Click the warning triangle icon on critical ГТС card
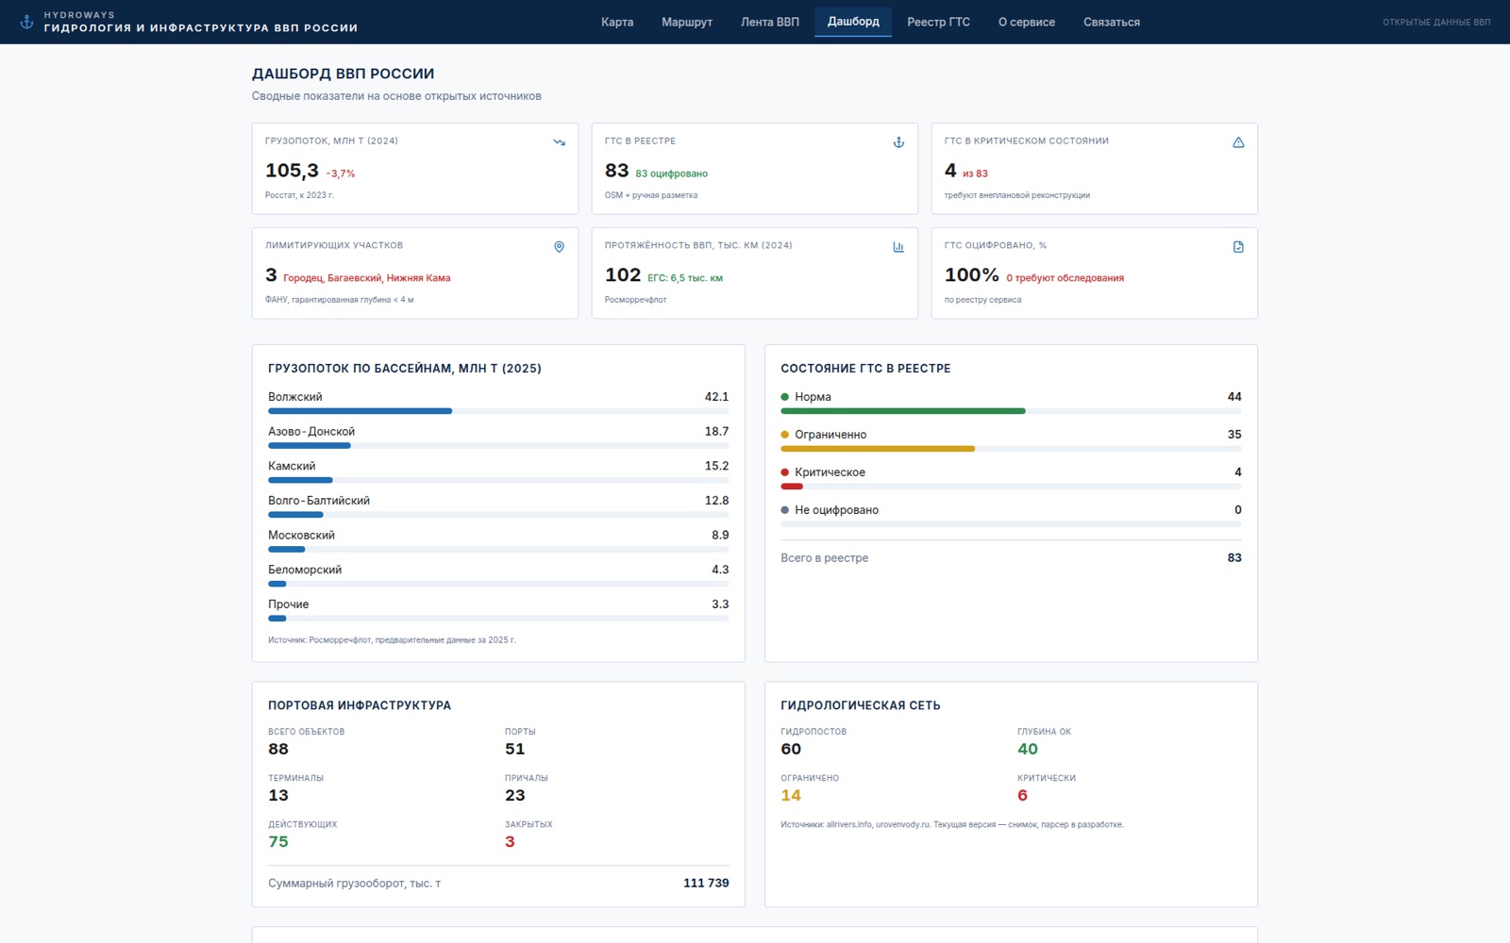 (x=1238, y=142)
